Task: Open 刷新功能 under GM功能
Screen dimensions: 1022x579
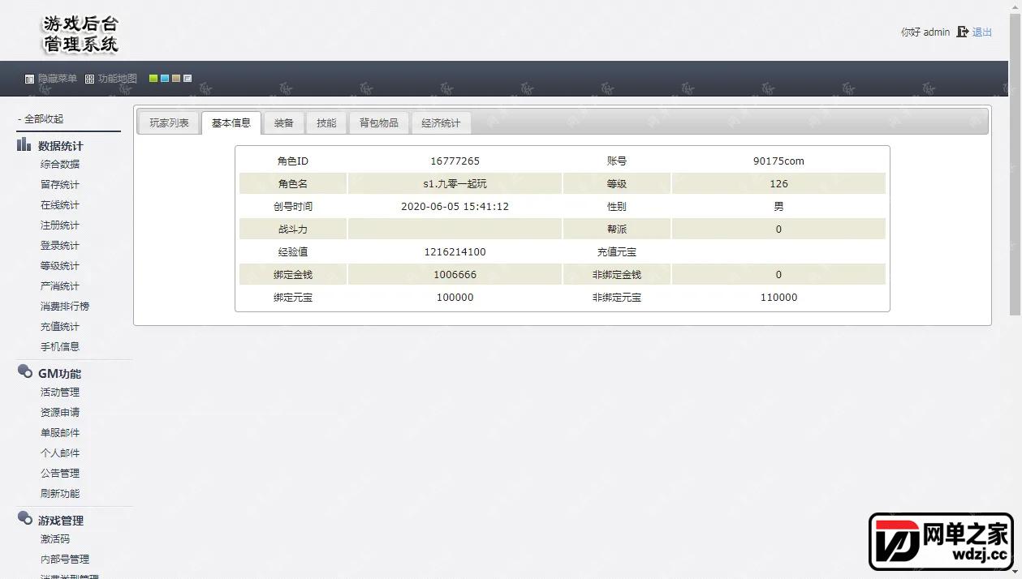Action: click(x=60, y=493)
